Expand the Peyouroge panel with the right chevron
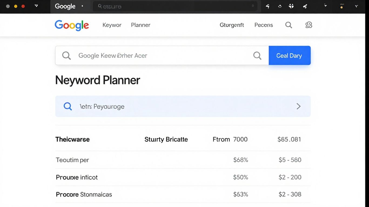Viewport: 369px width, 207px height. pyautogui.click(x=298, y=106)
